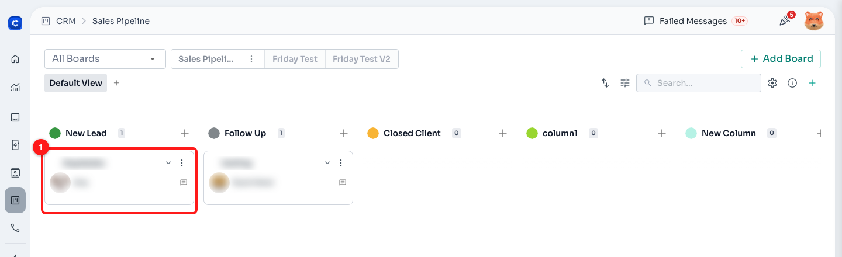Open comment icon on Follow Up card
The height and width of the screenshot is (257, 842).
(343, 182)
